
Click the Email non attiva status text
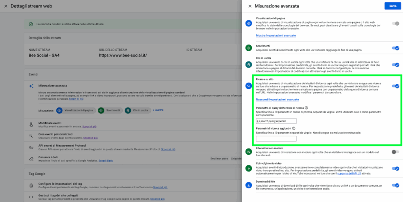[219, 159]
